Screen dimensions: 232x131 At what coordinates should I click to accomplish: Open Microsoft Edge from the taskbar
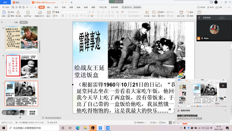point(78,128)
